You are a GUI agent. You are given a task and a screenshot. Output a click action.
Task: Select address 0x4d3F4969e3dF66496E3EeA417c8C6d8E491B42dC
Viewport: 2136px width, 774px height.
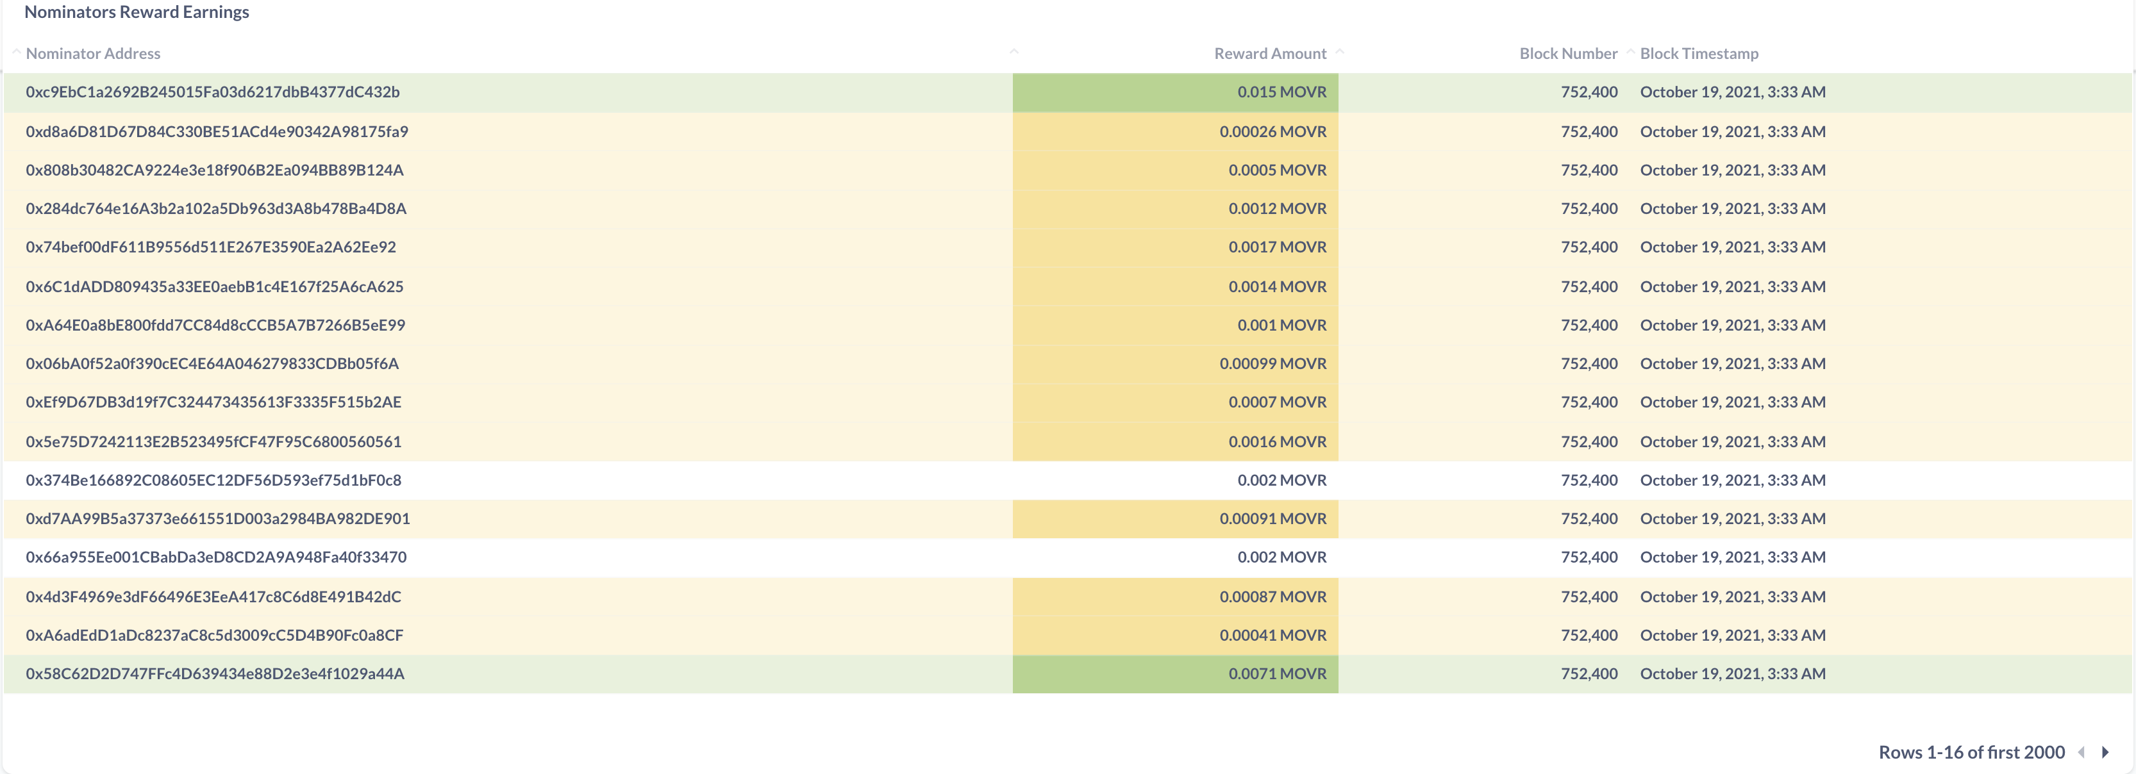[213, 596]
